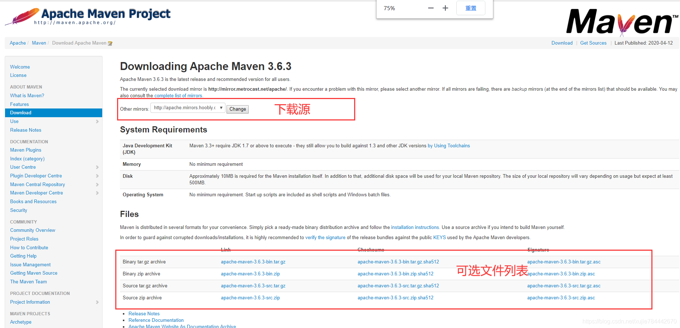The image size is (680, 328).
Task: Open the Security sidebar link
Action: [x=18, y=210]
